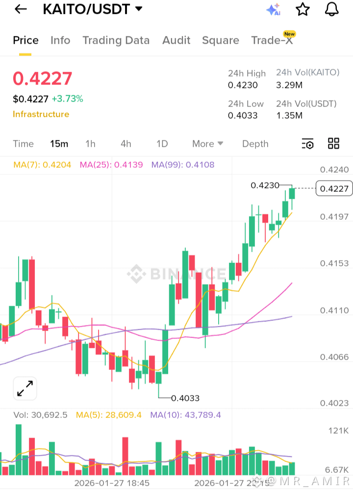The image size is (353, 493).
Task: Tap the current price tag 0.4227 on axis
Action: pyautogui.click(x=334, y=189)
